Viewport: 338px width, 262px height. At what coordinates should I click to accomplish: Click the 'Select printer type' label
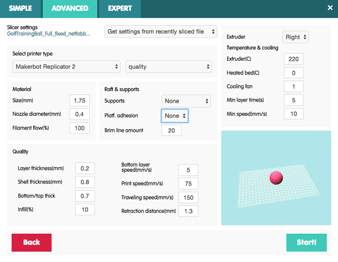[33, 53]
